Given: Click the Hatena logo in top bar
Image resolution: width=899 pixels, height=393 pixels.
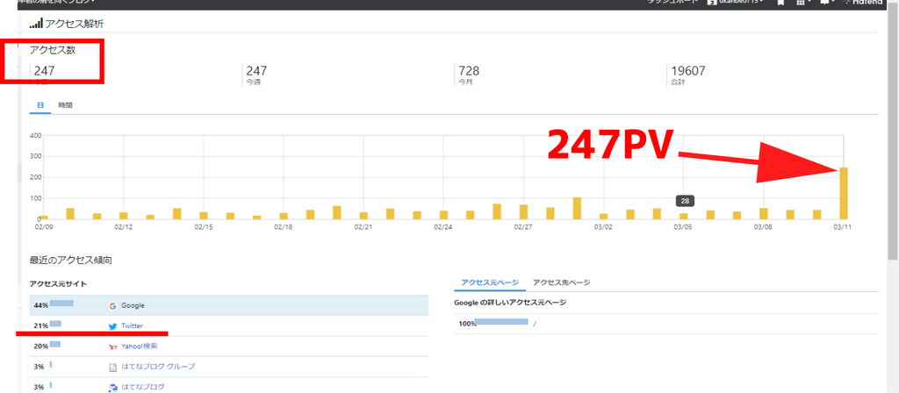Looking at the screenshot, I should [x=862, y=3].
